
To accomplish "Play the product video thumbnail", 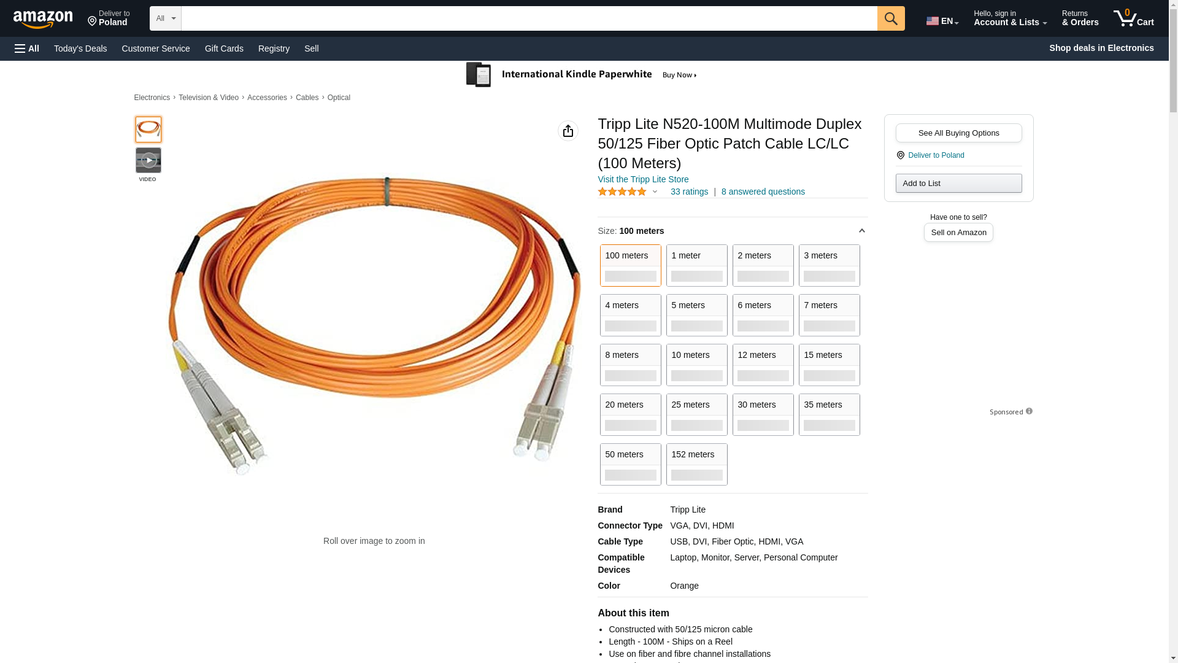I will pos(148,160).
